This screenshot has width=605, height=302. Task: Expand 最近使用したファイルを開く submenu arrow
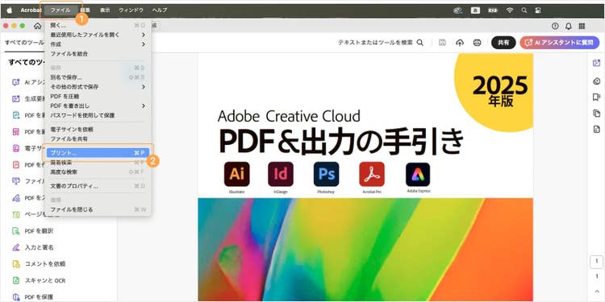click(143, 35)
